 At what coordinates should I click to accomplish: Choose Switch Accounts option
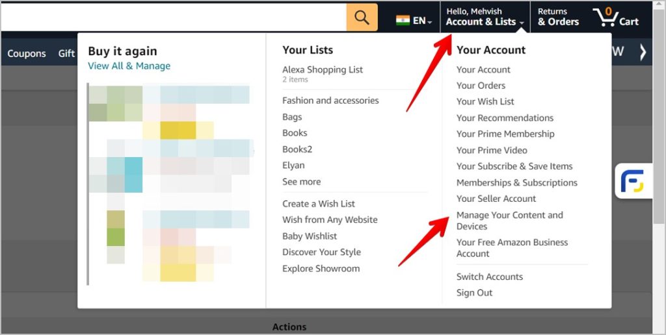[x=489, y=277]
